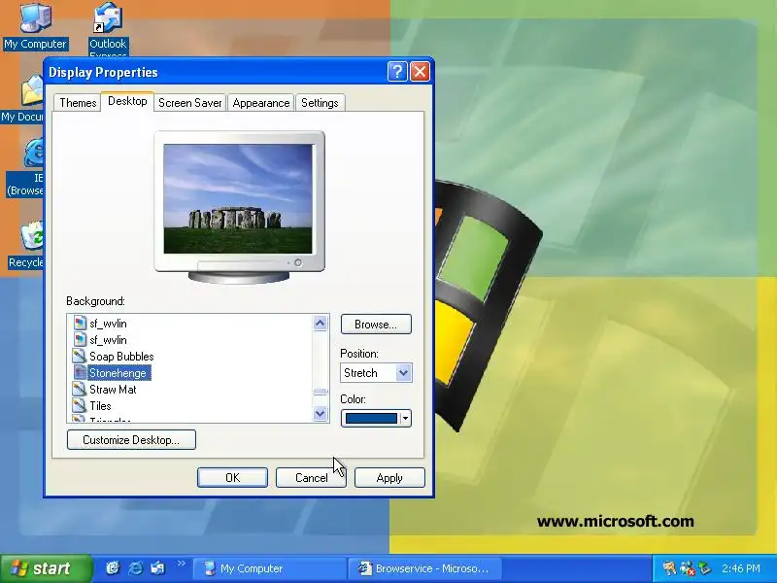Switch to the Settings tab
This screenshot has width=777, height=583.
pyautogui.click(x=320, y=103)
